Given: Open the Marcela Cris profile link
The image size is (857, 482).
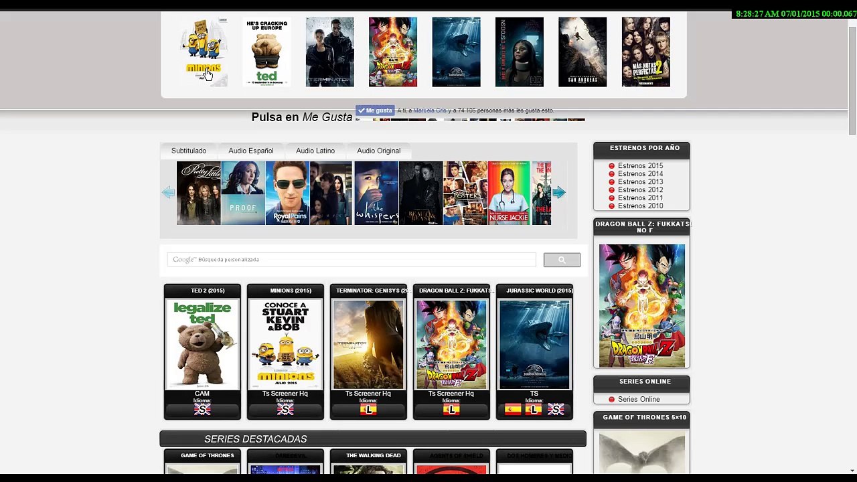Looking at the screenshot, I should 430,110.
